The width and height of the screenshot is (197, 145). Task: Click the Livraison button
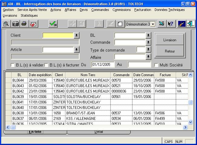click(170, 40)
